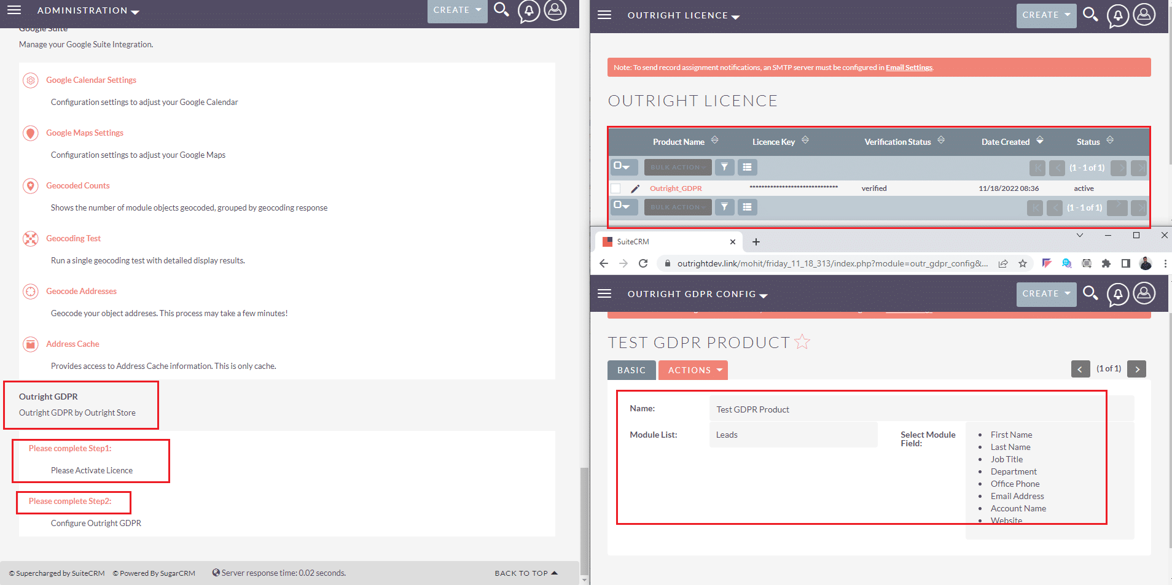Open Create dropdown in Outright Licence window
This screenshot has width=1172, height=585.
[1046, 15]
